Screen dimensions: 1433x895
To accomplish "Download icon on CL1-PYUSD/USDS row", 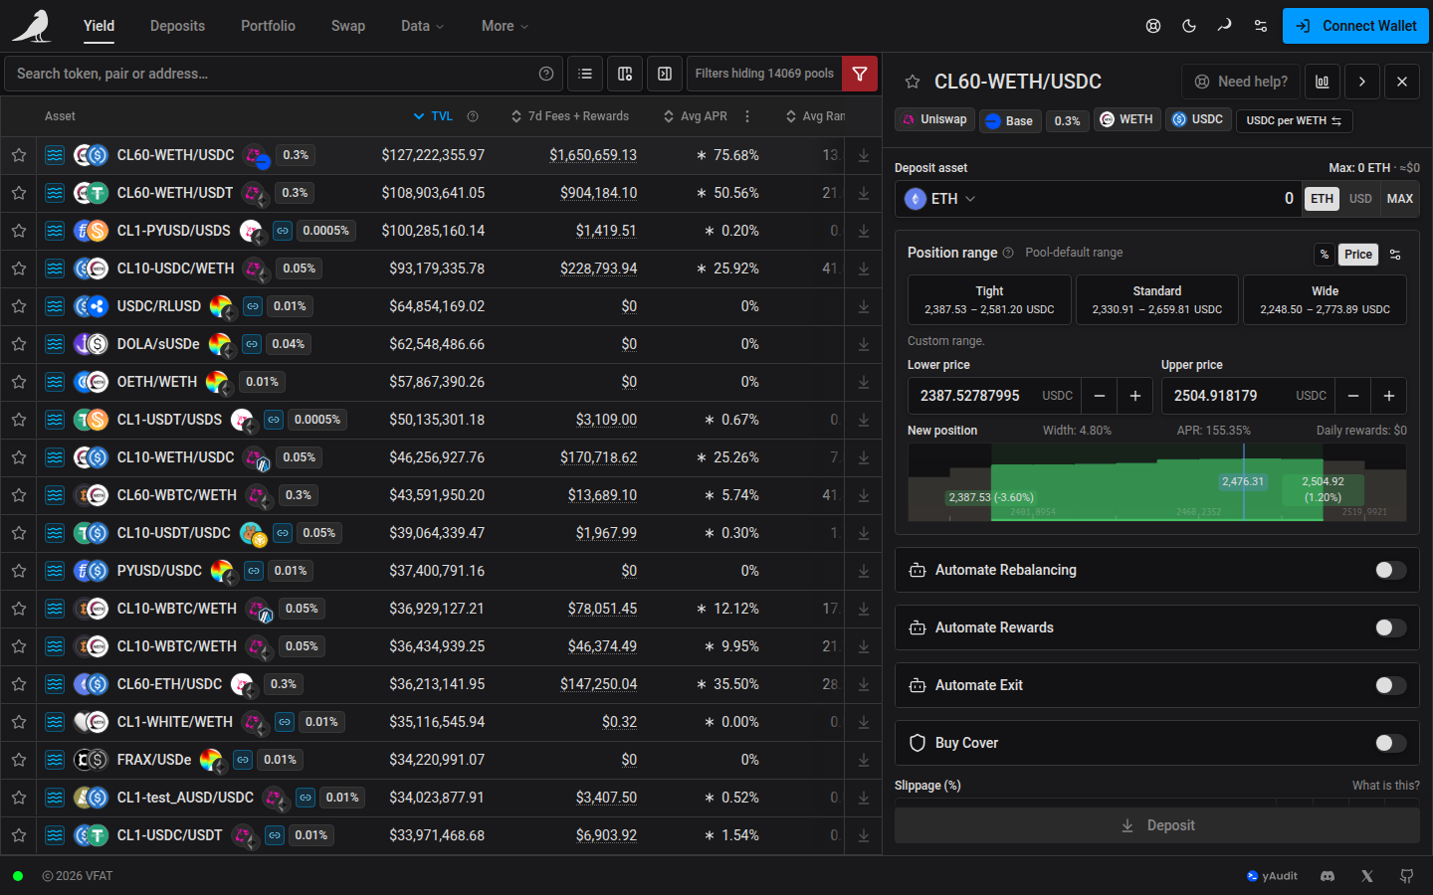I will pos(864,231).
